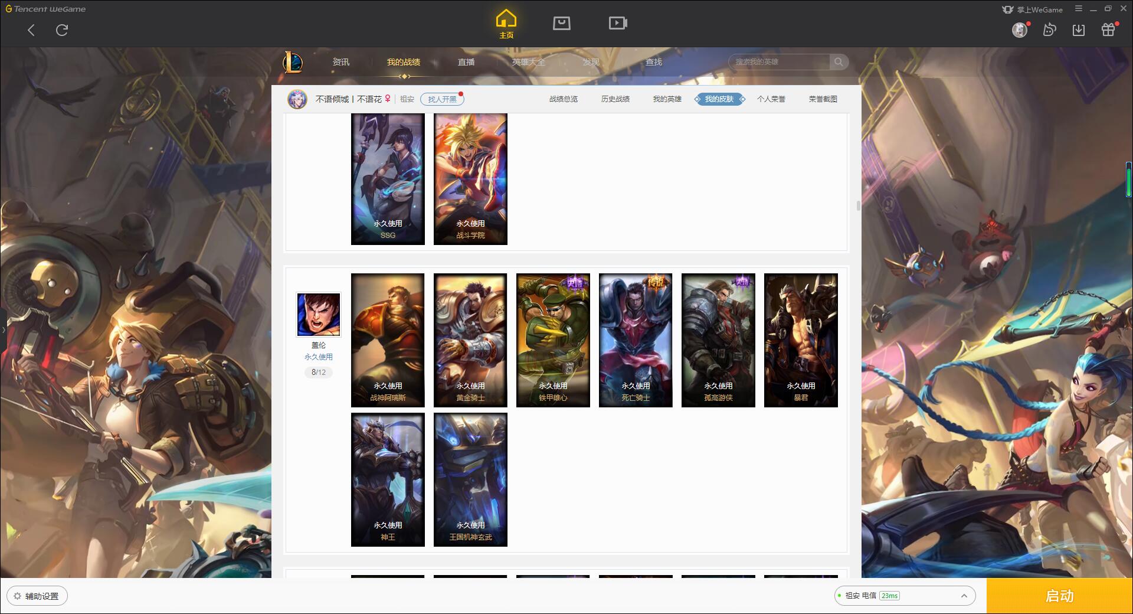Open the 孤高游侠 skin thumbnail
Image resolution: width=1133 pixels, height=614 pixels.
pyautogui.click(x=718, y=340)
